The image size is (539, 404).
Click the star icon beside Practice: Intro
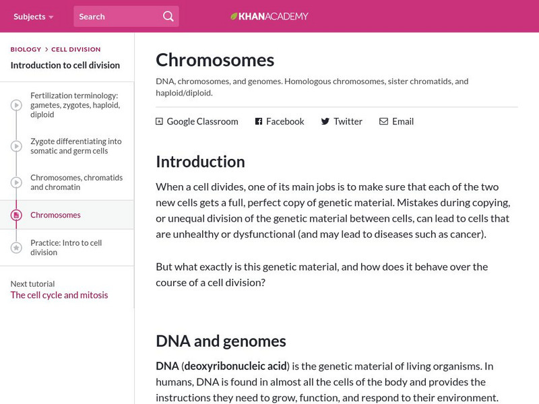click(x=16, y=248)
